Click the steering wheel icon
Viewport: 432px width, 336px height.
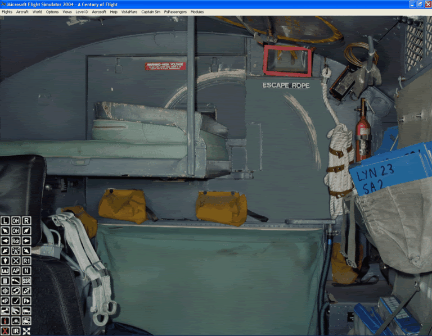[x=5, y=291]
